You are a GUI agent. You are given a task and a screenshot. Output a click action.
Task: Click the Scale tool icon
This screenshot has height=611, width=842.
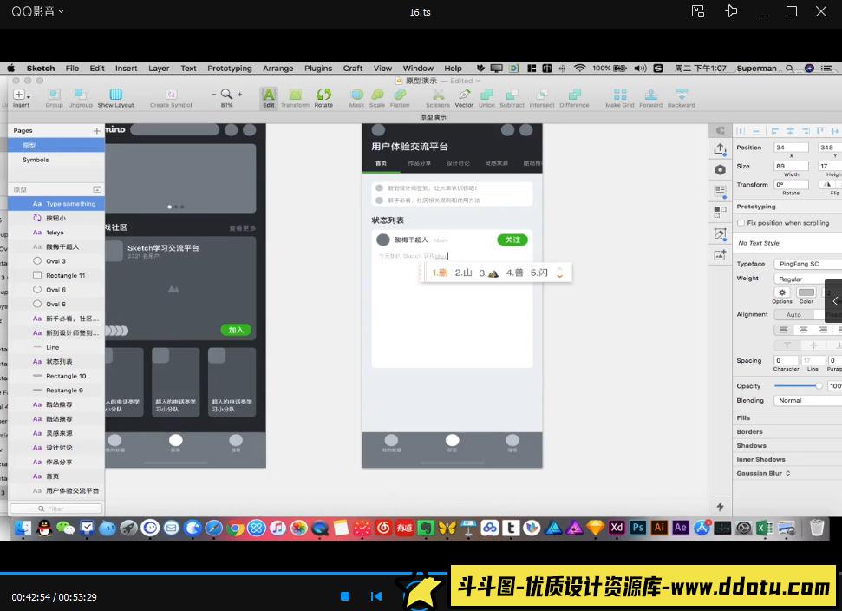coord(377,98)
